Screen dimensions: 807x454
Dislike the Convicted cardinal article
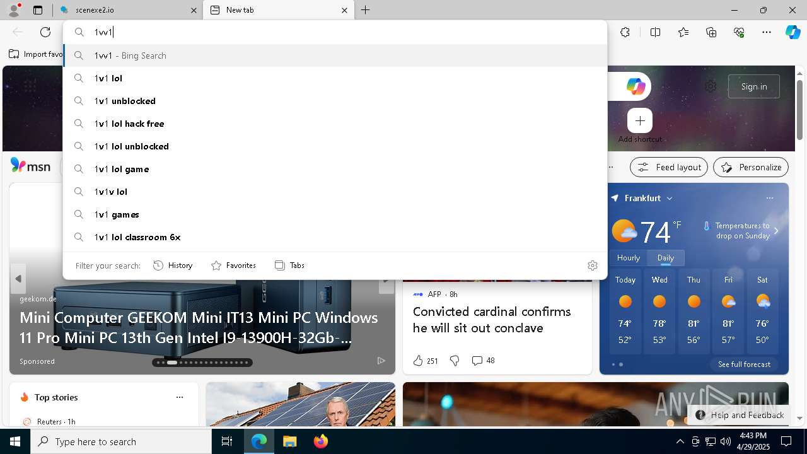click(455, 361)
